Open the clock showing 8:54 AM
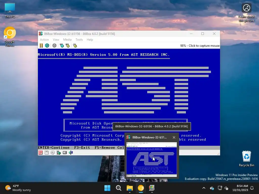259x194 pixels. (240, 188)
